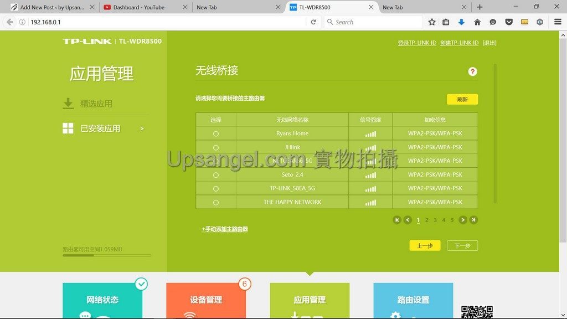The width and height of the screenshot is (567, 319).
Task: Click the 上一步 previous step button
Action: [425, 245]
